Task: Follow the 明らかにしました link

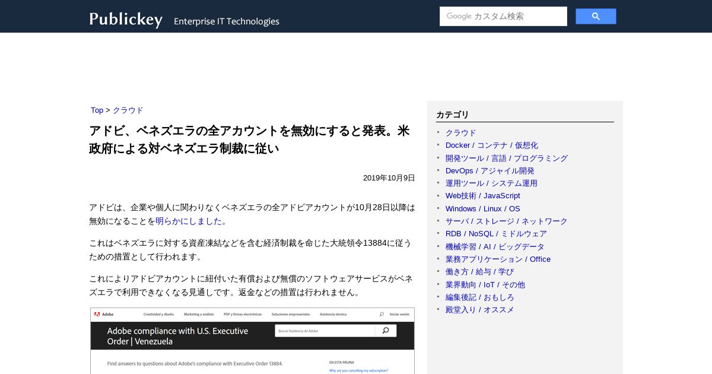Action: point(189,221)
